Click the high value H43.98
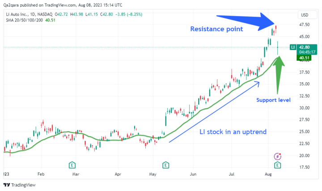Screen dimensions: 322x191 click(x=76, y=14)
